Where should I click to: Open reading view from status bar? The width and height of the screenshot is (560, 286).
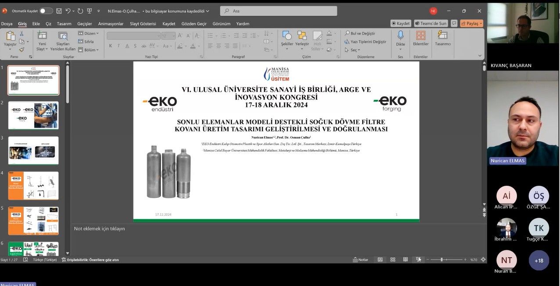pos(405,260)
